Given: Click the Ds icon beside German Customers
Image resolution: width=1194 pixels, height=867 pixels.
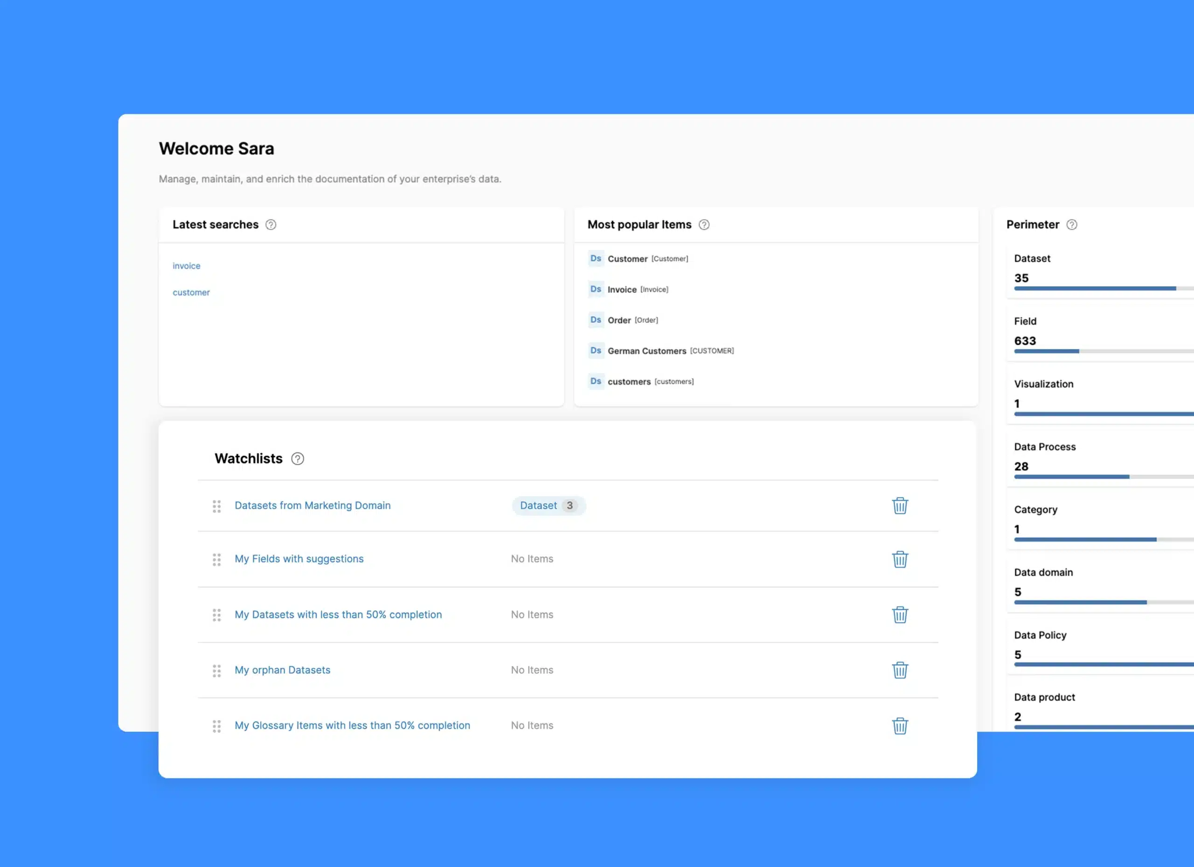Looking at the screenshot, I should tap(596, 350).
